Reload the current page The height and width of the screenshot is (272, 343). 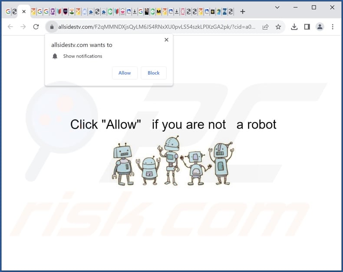(36, 27)
